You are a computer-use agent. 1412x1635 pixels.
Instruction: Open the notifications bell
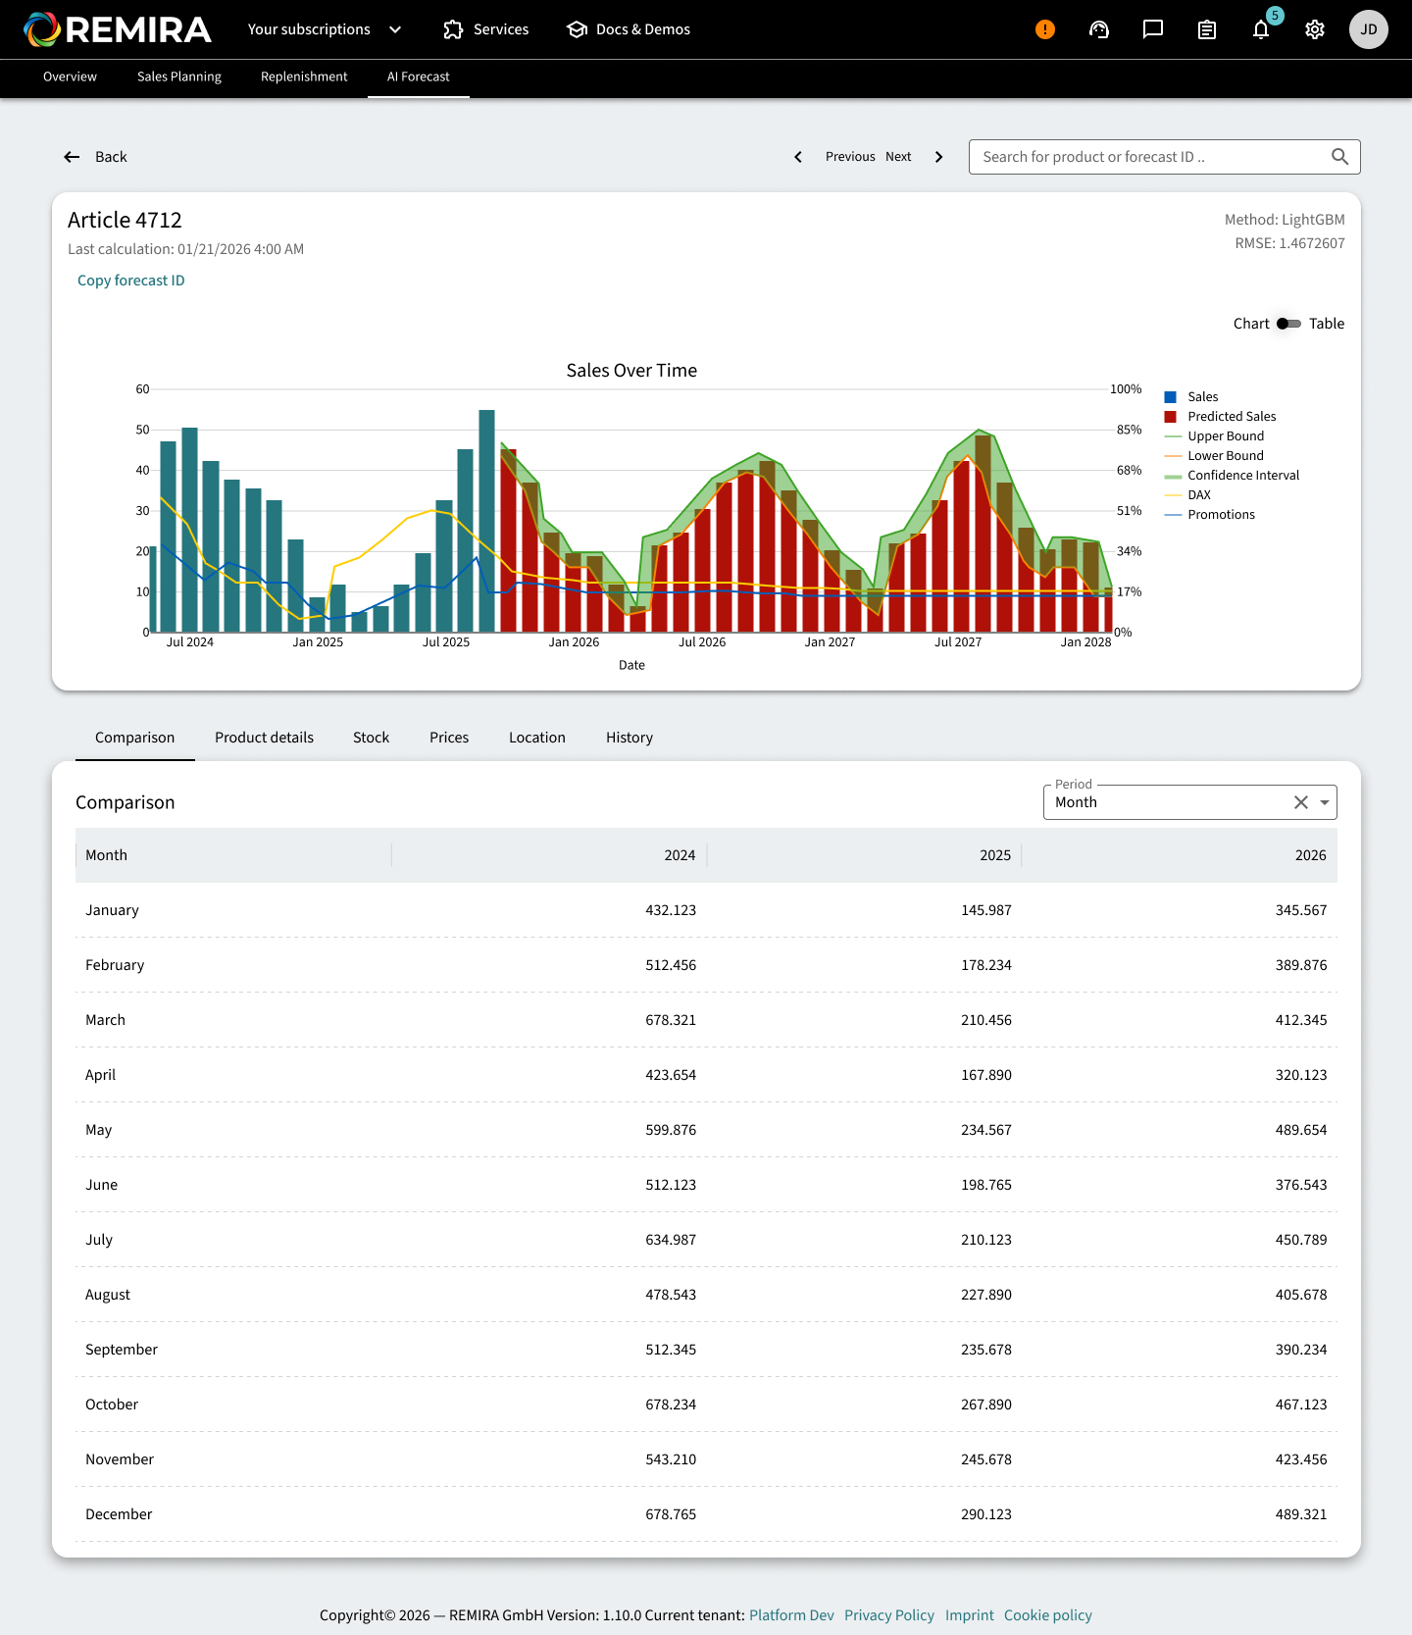1261,29
